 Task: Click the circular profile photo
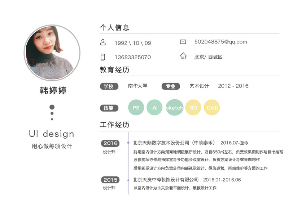coord(52,53)
